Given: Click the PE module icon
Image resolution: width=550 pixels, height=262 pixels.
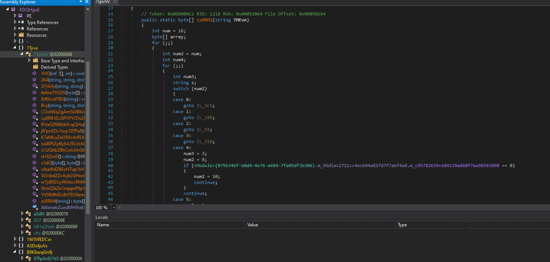Looking at the screenshot, I should point(21,16).
